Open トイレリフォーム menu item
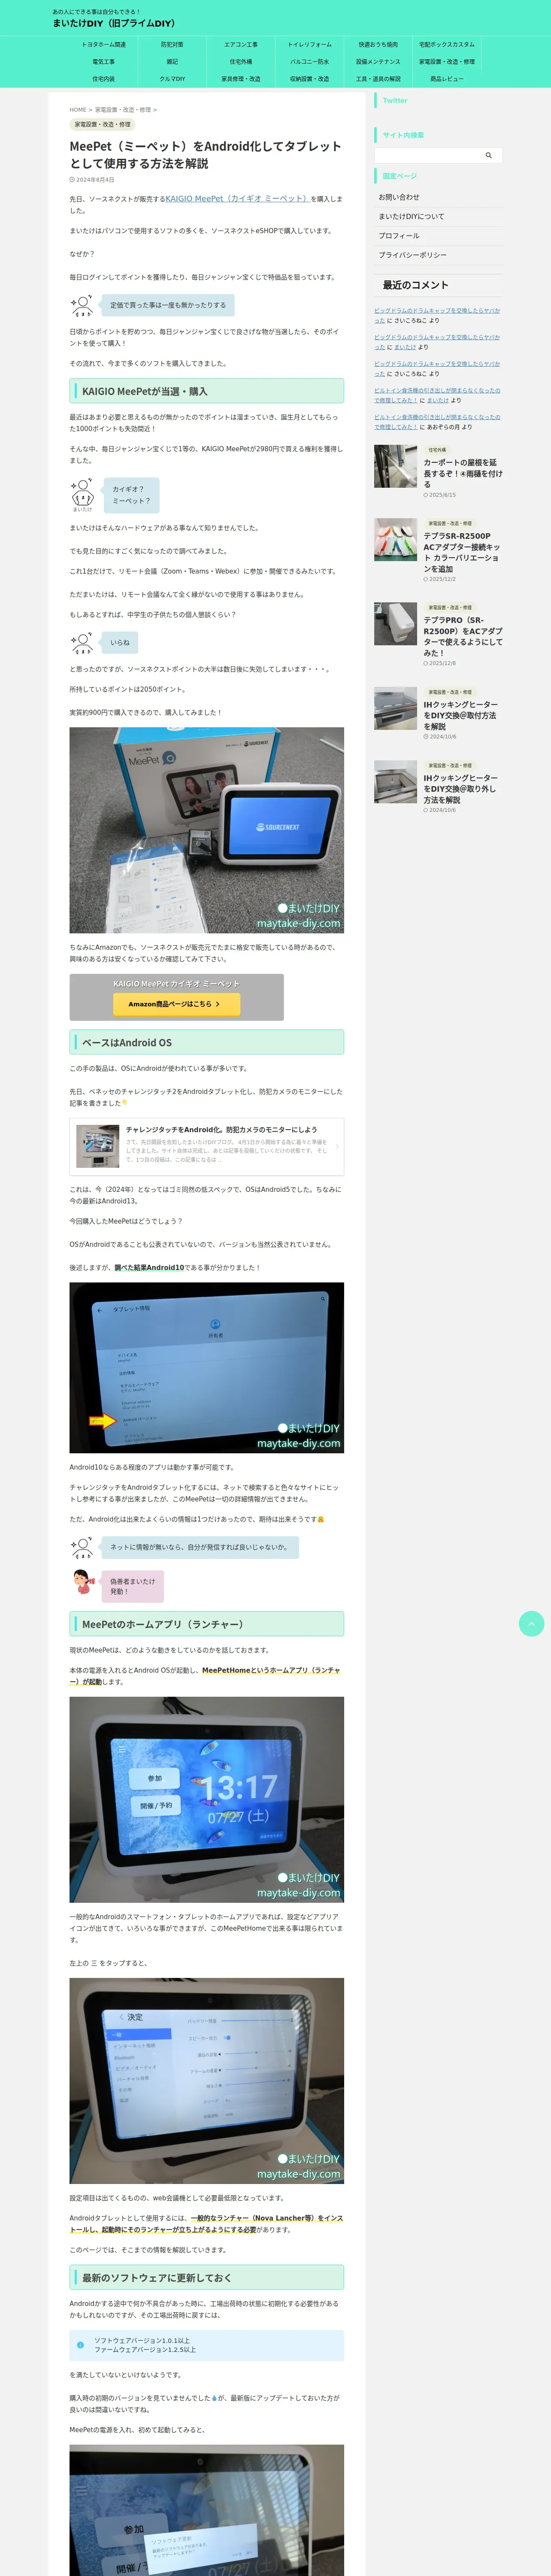The height and width of the screenshot is (2576, 551). (x=310, y=45)
